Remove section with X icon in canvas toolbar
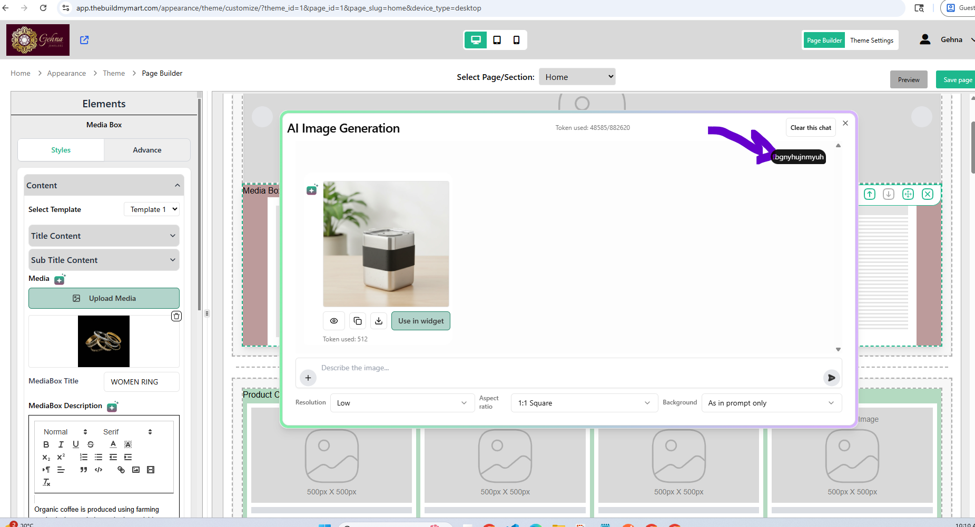975x527 pixels. tap(928, 194)
